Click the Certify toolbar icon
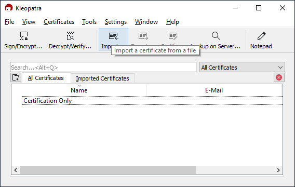Viewport: 295px width, 187px height. click(x=173, y=36)
